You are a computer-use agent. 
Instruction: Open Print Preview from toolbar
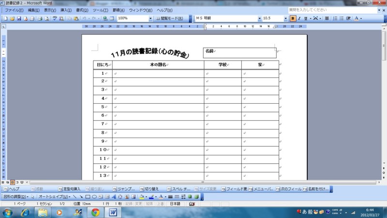46,18
